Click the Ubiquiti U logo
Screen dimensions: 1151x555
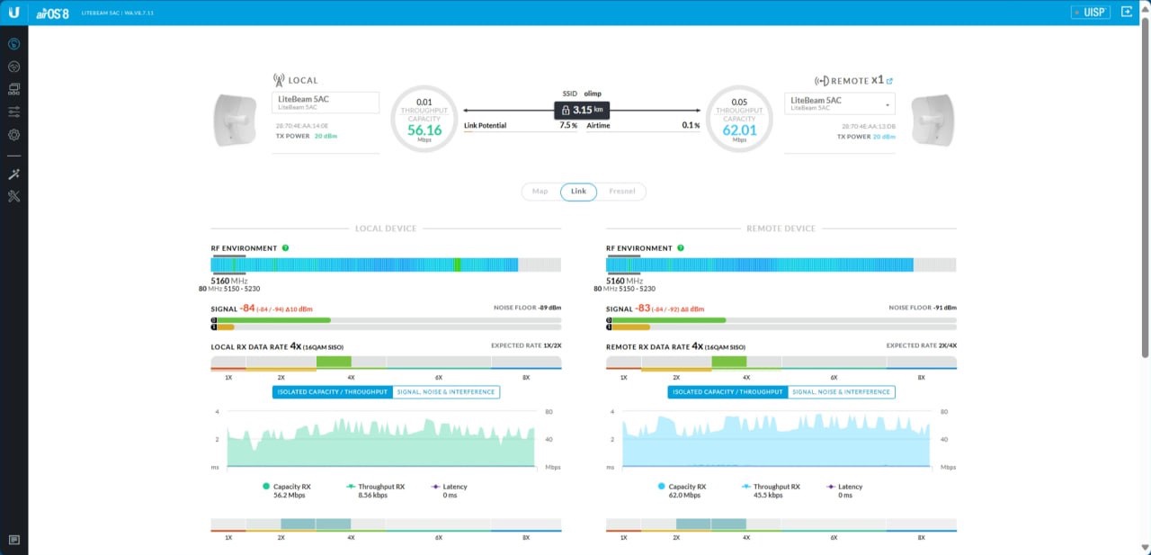tap(13, 12)
